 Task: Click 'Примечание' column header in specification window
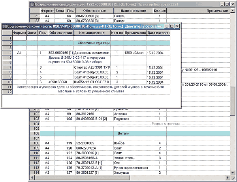(198, 11)
